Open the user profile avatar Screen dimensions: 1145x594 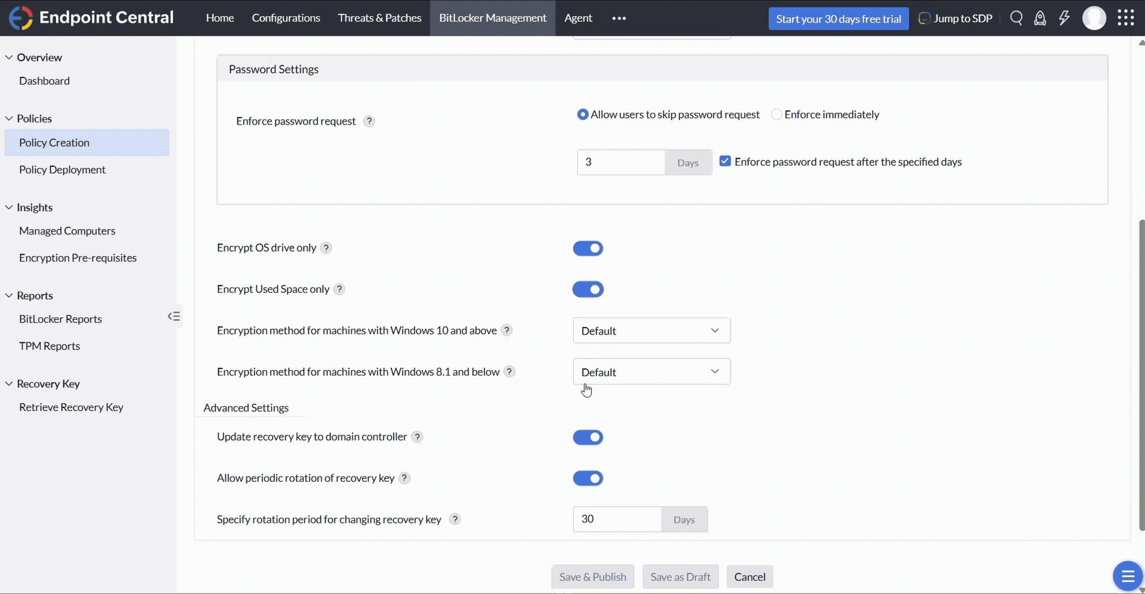pyautogui.click(x=1094, y=18)
